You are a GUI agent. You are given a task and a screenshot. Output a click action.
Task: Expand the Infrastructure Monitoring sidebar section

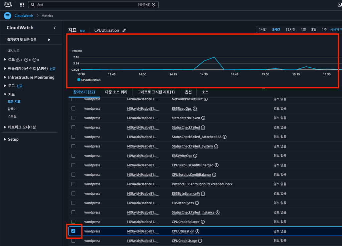pyautogui.click(x=5, y=77)
